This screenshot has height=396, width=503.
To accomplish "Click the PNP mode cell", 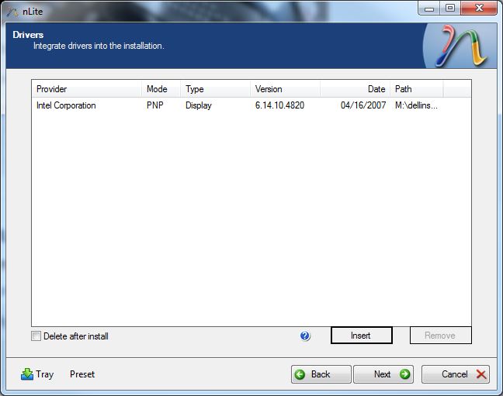I will tap(155, 105).
